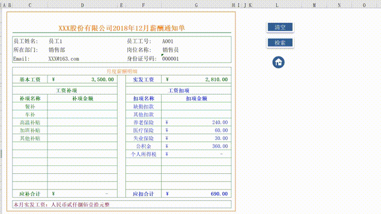
Task: Select the base salary amount 3,500.00
Action: click(x=82, y=79)
